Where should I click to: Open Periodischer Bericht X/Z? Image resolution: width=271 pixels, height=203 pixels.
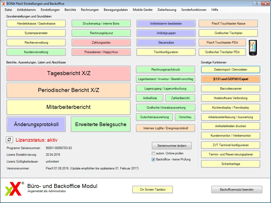69,90
